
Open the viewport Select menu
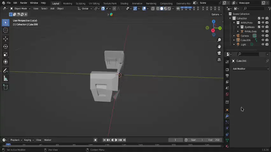click(44, 9)
